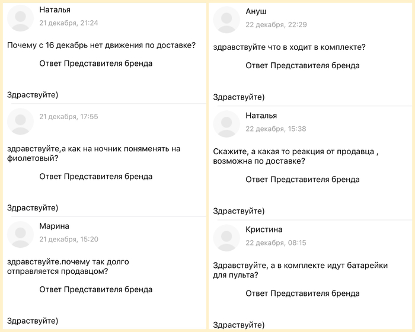Open the nameless user's avatar at 17:55

[x=21, y=122]
